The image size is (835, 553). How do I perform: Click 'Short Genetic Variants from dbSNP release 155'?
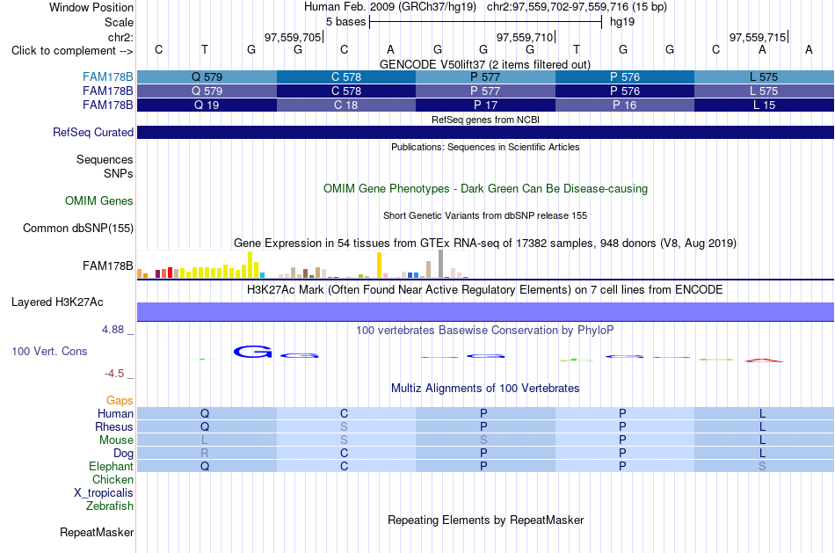pyautogui.click(x=485, y=215)
